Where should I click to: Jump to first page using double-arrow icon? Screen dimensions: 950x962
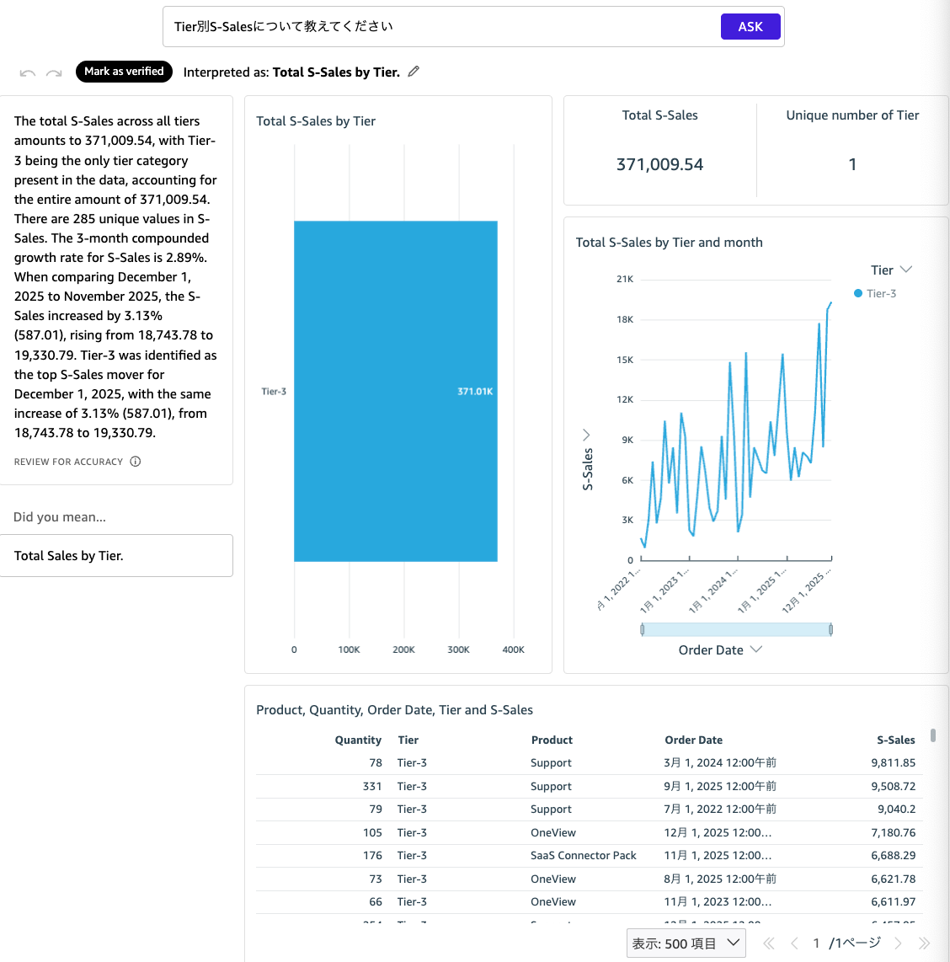(768, 943)
